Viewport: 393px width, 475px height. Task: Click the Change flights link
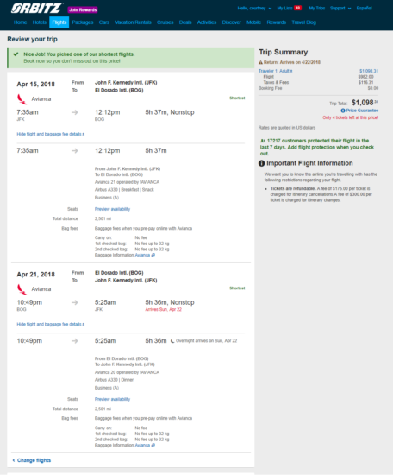[x=31, y=460]
